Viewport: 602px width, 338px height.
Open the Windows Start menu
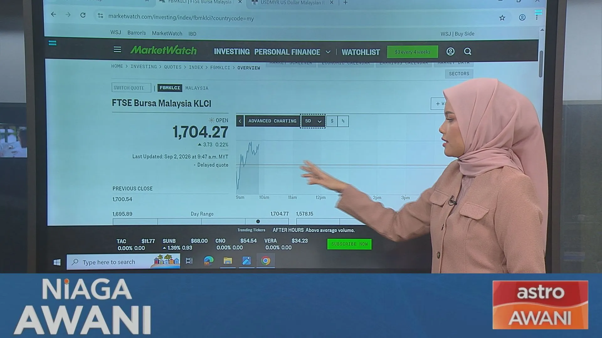click(57, 262)
